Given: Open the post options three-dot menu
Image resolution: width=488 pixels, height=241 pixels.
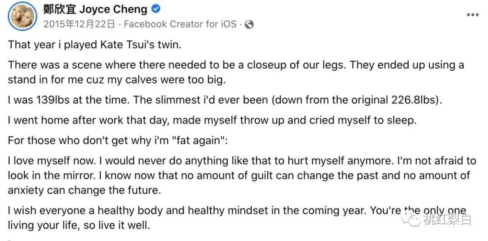Looking at the screenshot, I should pyautogui.click(x=473, y=15).
